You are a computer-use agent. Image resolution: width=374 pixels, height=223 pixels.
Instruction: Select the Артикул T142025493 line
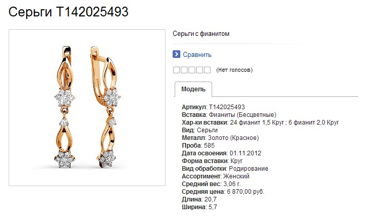coord(213,107)
